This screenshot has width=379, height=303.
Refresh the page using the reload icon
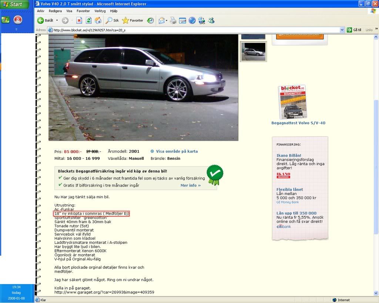[88, 20]
